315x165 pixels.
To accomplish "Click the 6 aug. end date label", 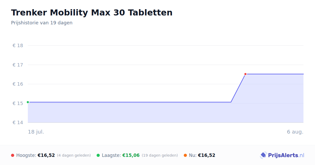I will (295, 132).
